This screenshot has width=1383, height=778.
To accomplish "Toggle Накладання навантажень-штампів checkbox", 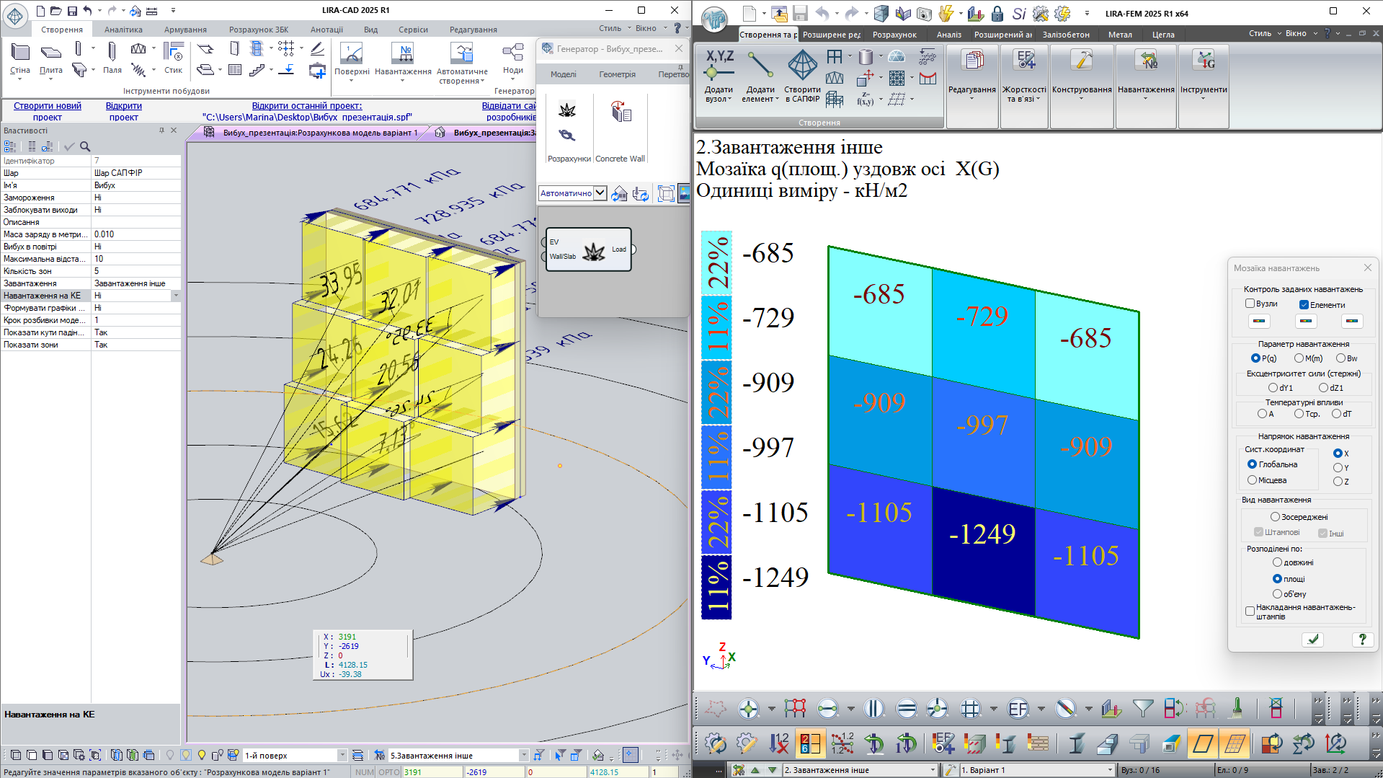I will point(1250,611).
